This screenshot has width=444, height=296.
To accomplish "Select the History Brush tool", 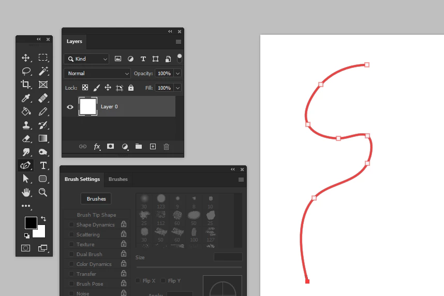I will click(43, 125).
